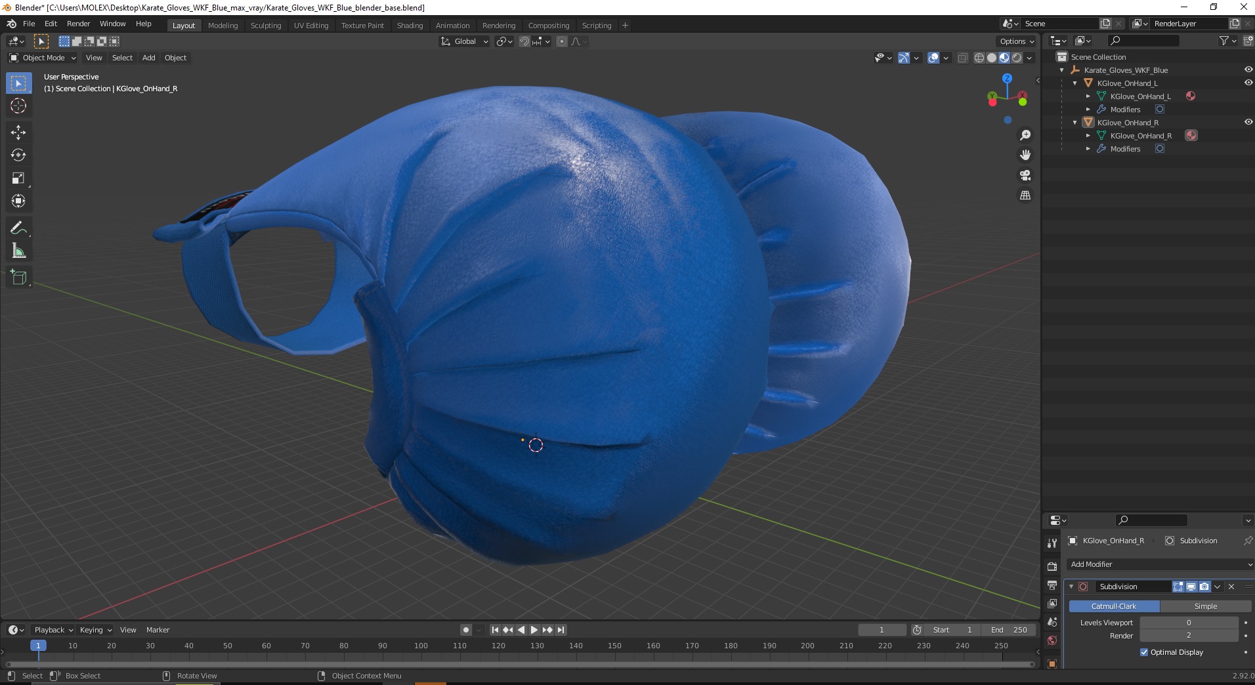Open the Global transform orientation dropdown

point(464,41)
